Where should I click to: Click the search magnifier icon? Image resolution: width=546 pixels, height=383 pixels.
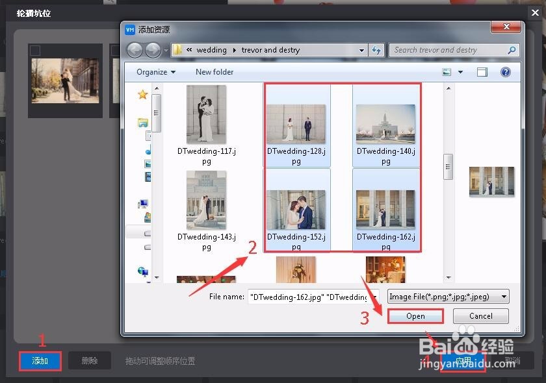pos(513,49)
